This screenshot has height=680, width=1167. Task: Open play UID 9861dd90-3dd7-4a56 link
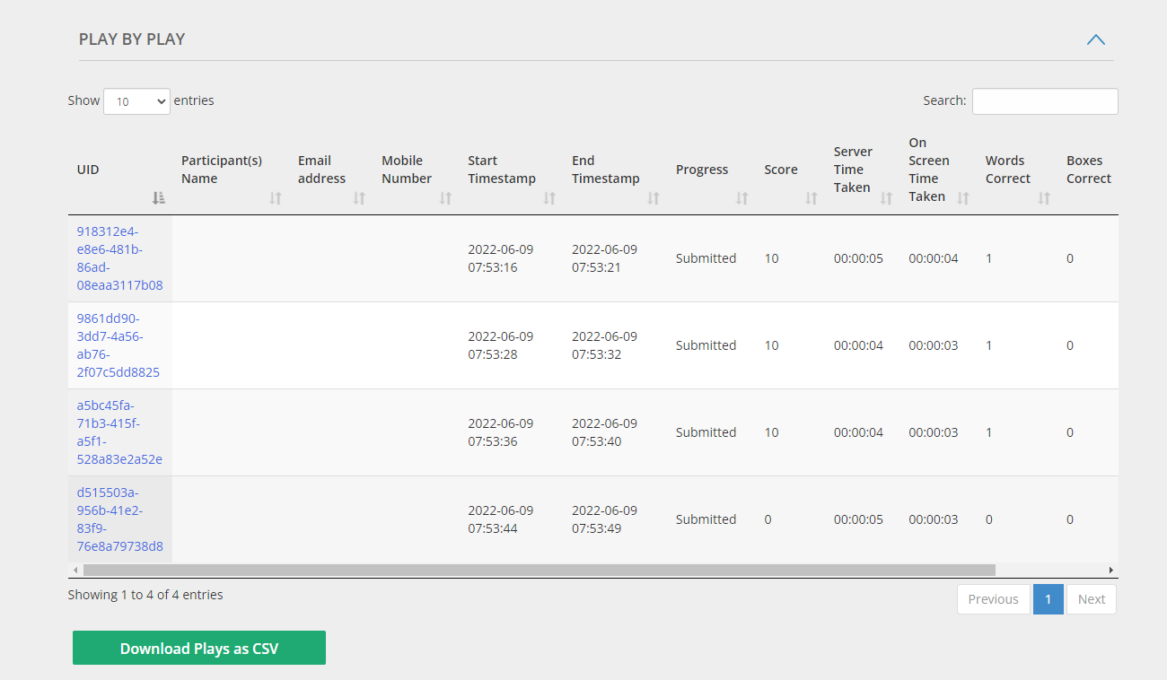(x=118, y=345)
